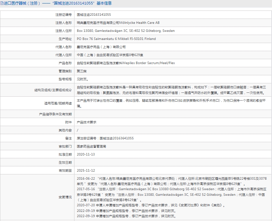The height and width of the screenshot is (221, 272).
Task: Click the 变更情况 label
Action: [x=65, y=197]
